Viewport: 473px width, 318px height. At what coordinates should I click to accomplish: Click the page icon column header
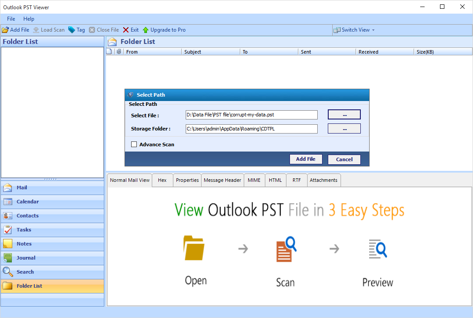[109, 51]
